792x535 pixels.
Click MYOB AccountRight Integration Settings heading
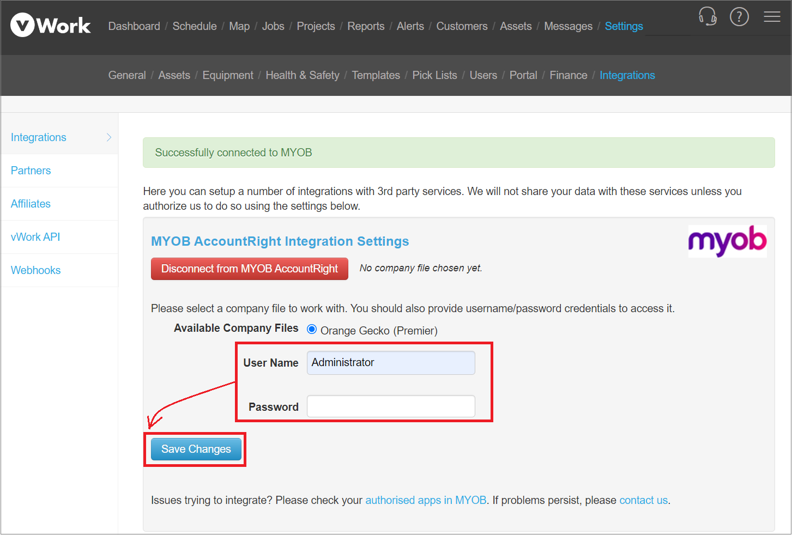[280, 241]
